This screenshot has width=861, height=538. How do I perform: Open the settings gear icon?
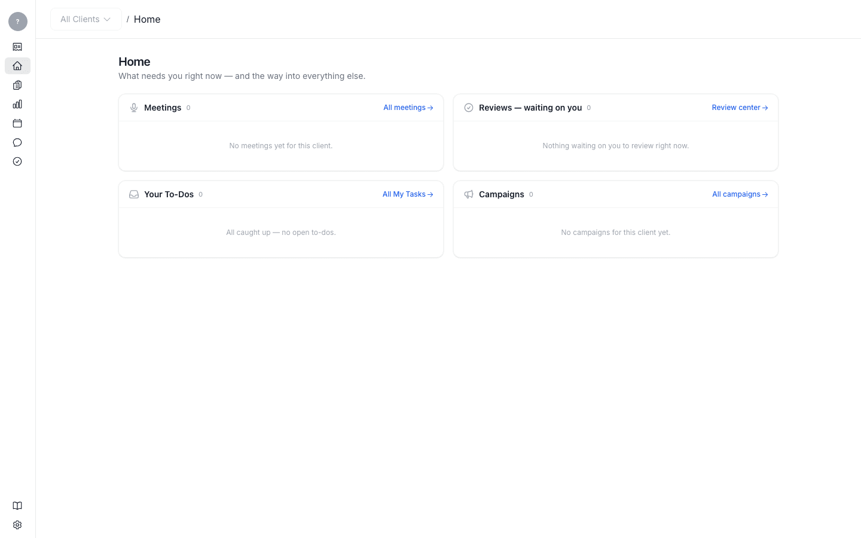pos(17,525)
